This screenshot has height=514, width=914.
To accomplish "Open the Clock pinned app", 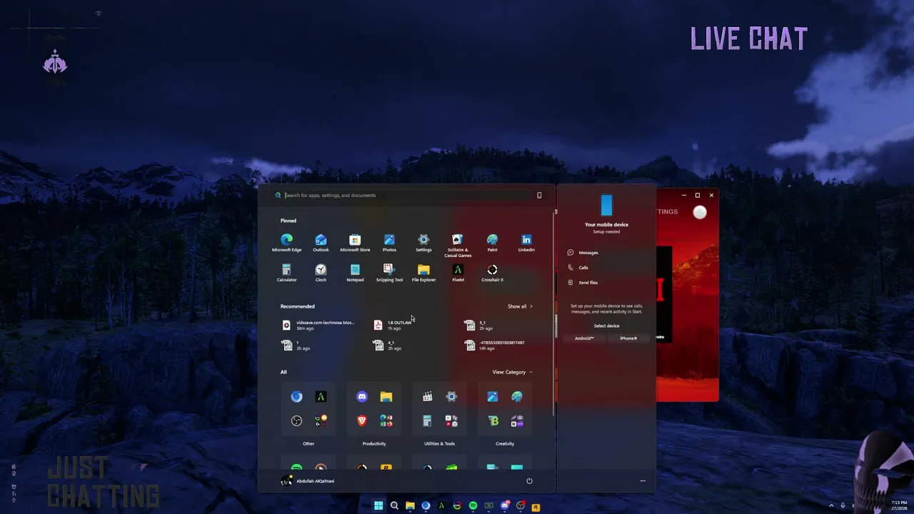I will [x=321, y=273].
